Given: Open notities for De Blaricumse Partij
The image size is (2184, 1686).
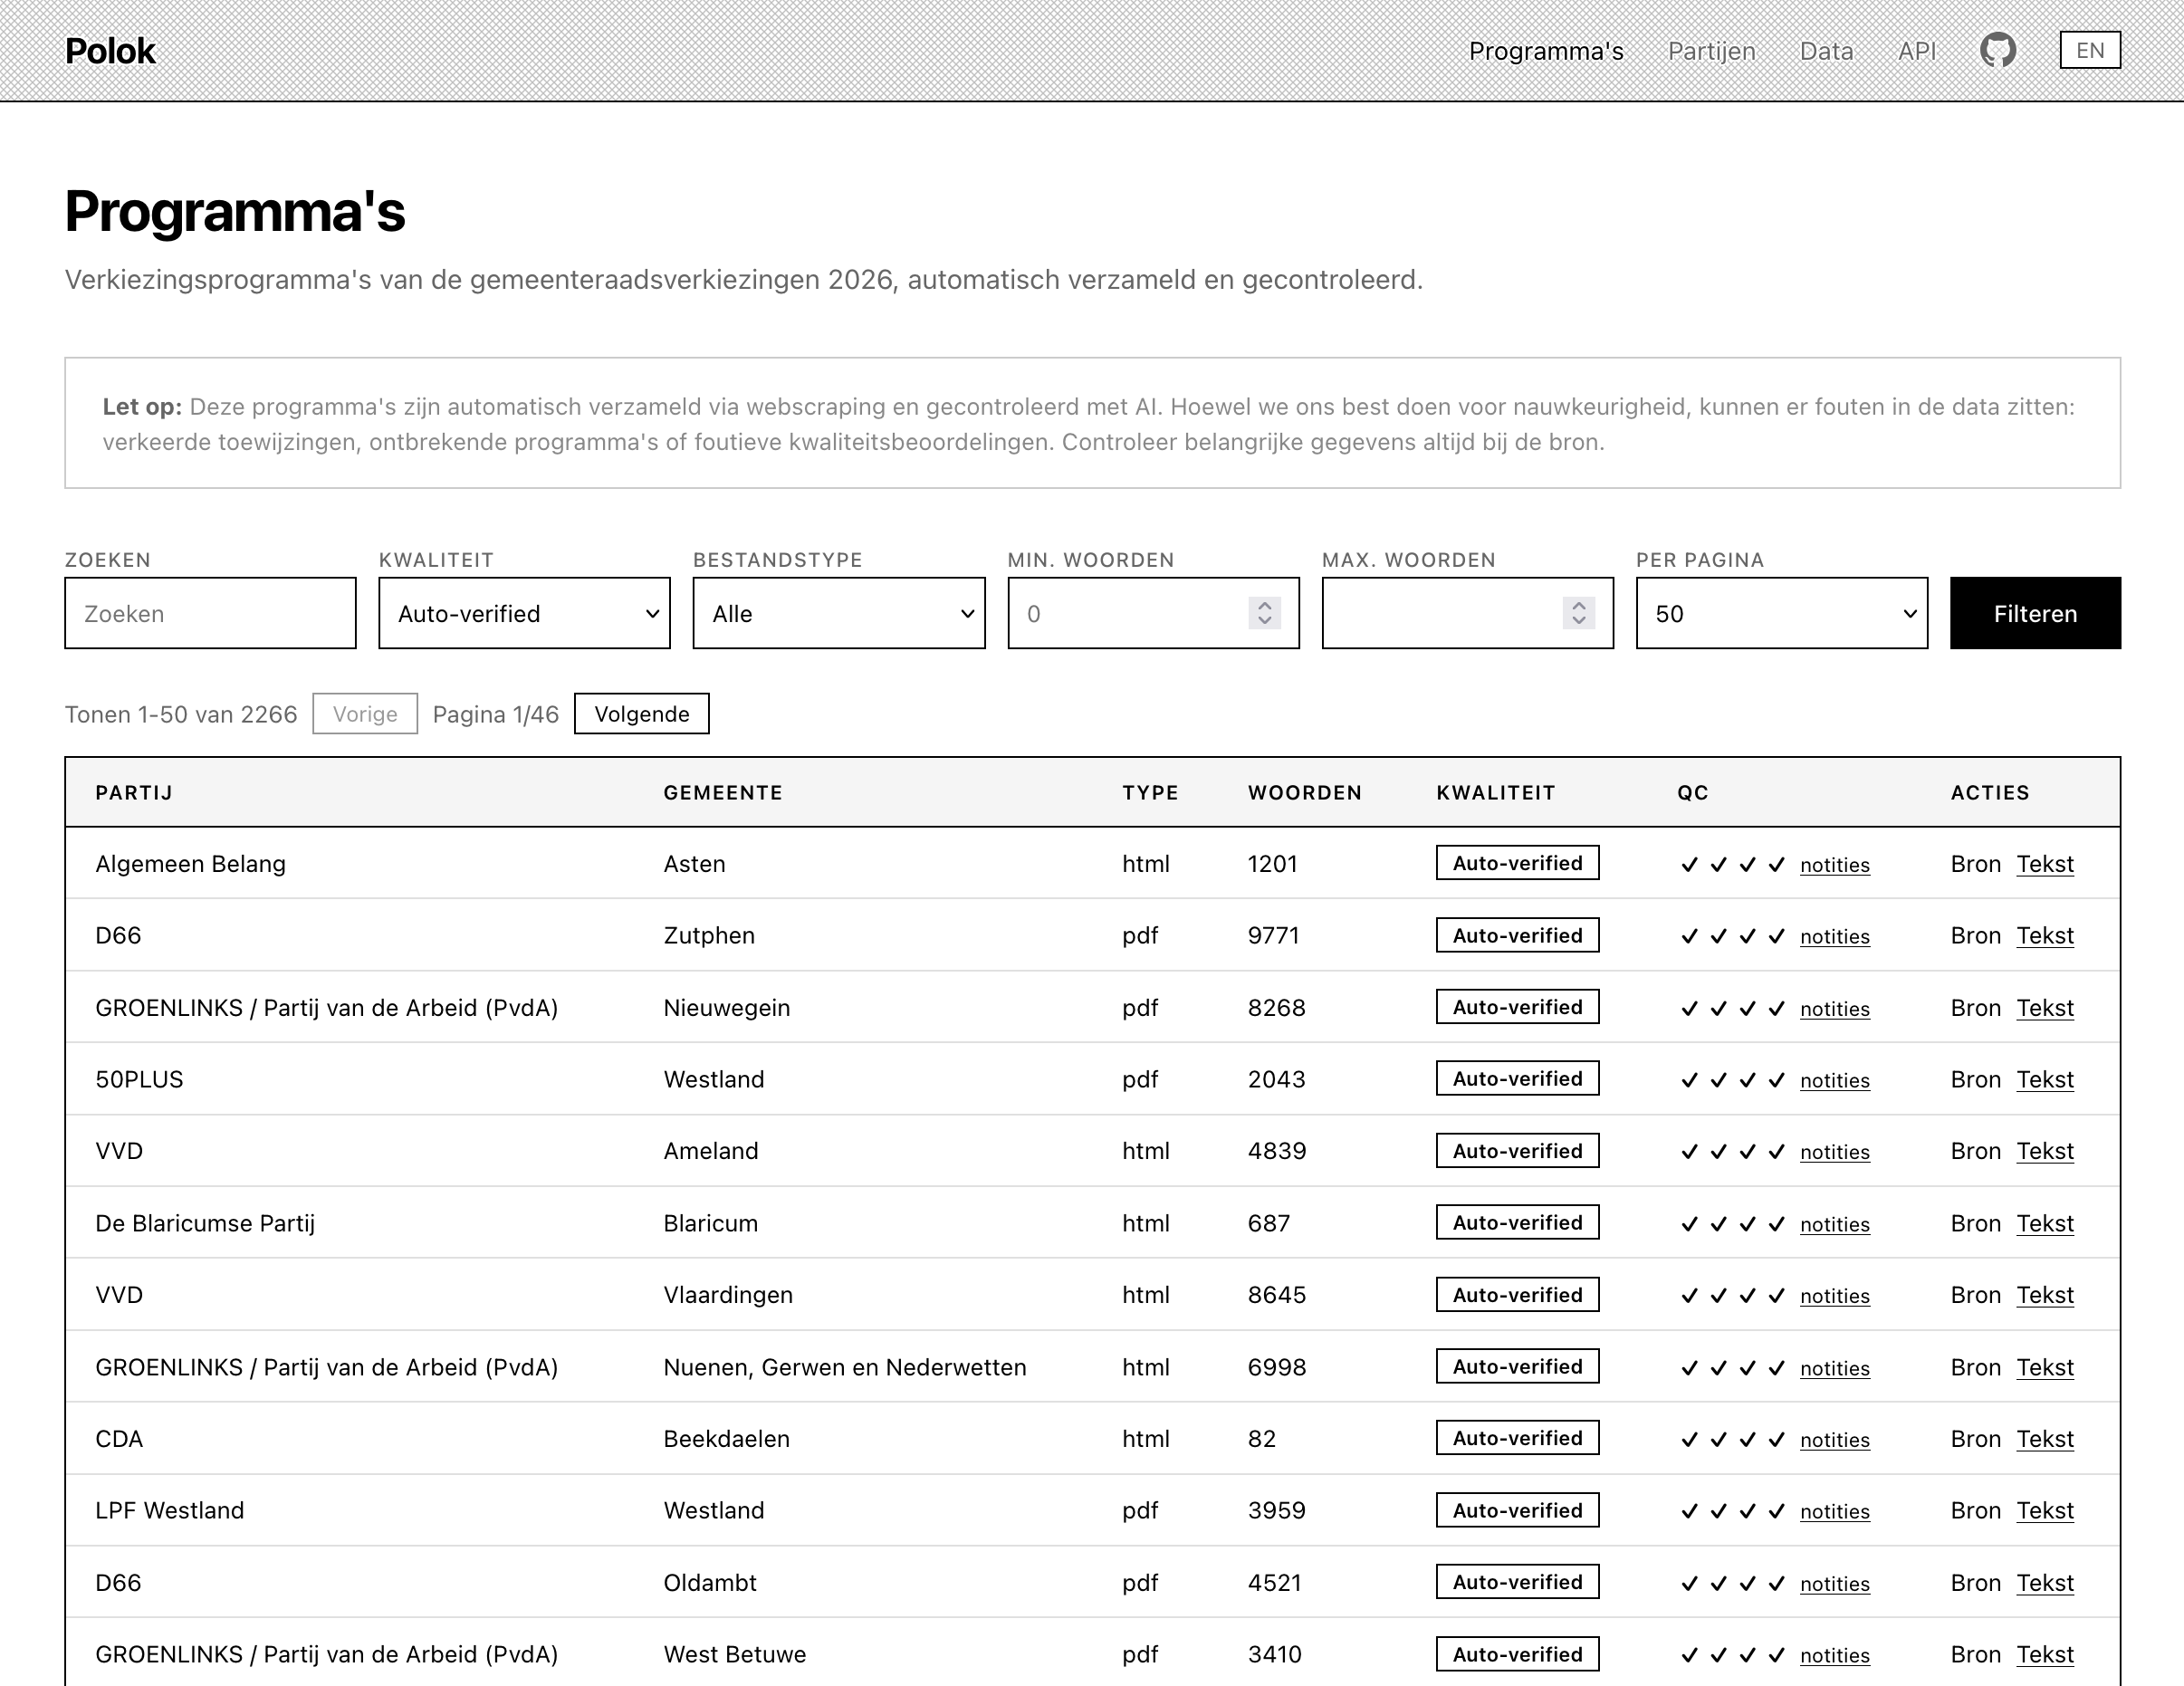Looking at the screenshot, I should pyautogui.click(x=1835, y=1224).
